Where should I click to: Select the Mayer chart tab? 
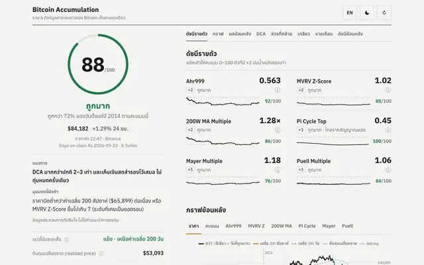pos(329,226)
